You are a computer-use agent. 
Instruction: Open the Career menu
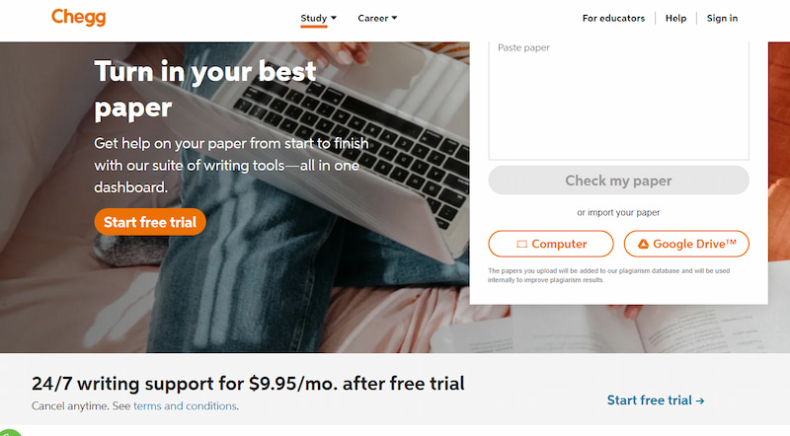click(373, 18)
